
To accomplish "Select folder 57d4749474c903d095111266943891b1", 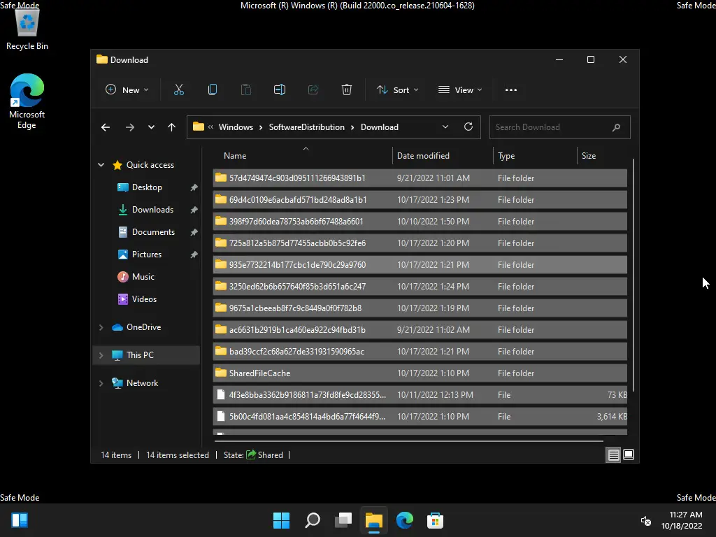I will pos(420,178).
